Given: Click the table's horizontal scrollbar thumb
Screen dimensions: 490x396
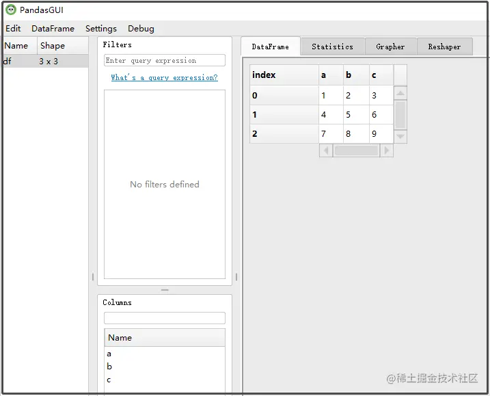Looking at the screenshot, I should pos(356,150).
